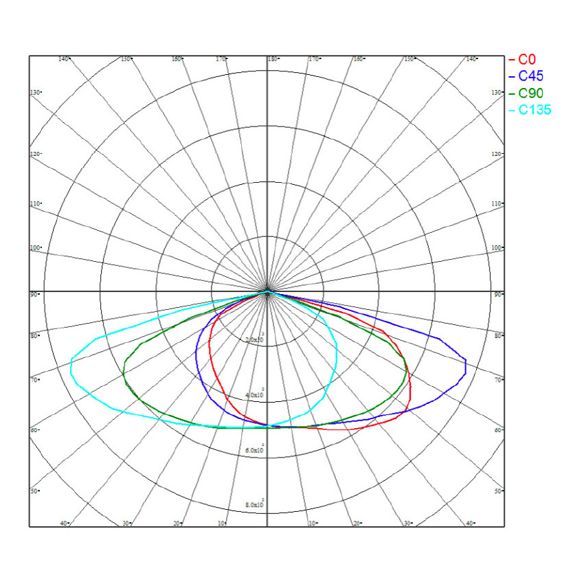Click the 40 label in the bottom-left corner
The image size is (584, 584).
tap(64, 524)
